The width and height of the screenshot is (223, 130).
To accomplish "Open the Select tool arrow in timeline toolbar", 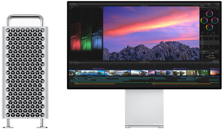I will click(81, 62).
